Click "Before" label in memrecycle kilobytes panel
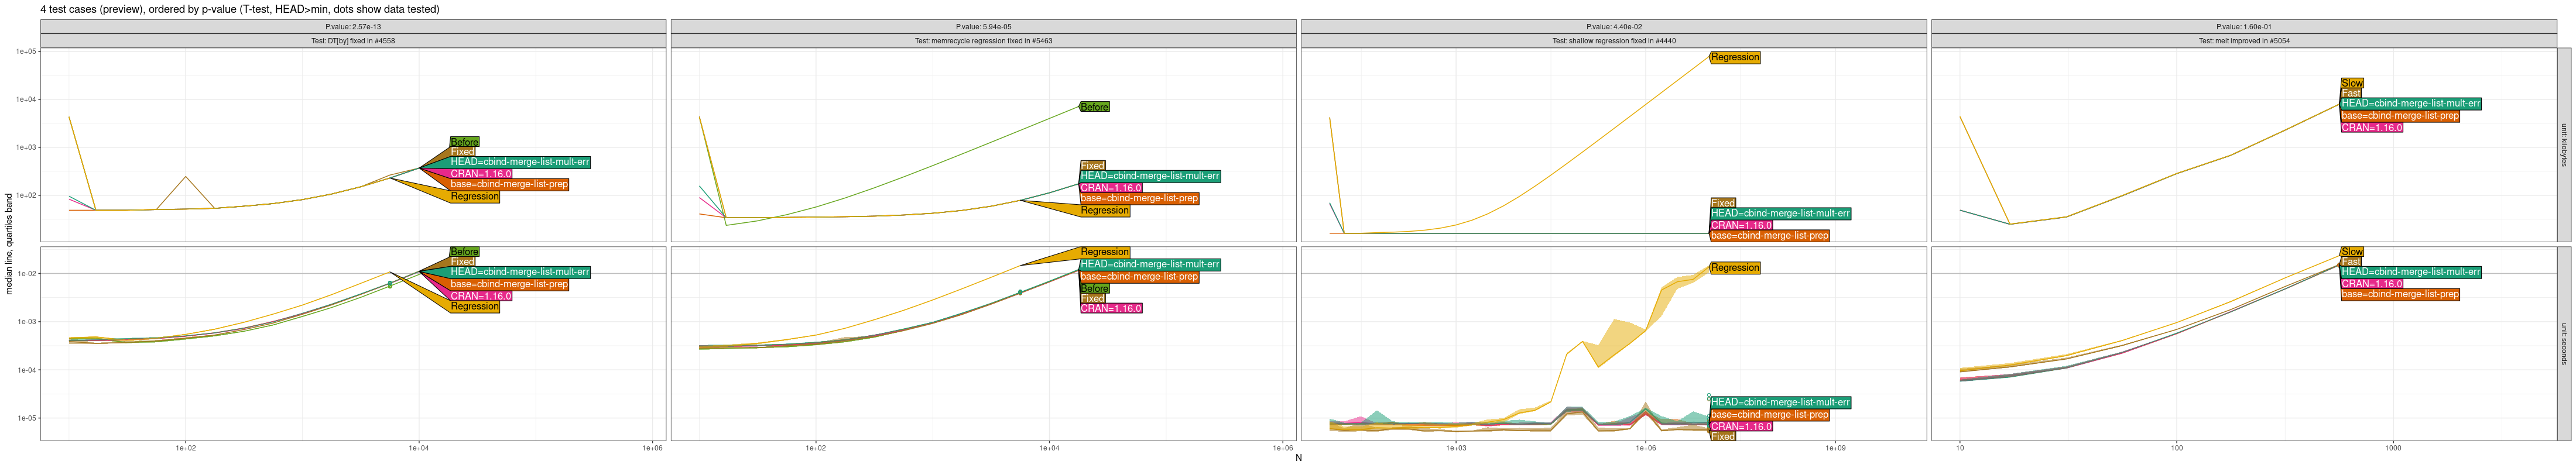Viewport: 2576px width, 468px height. pyautogui.click(x=1094, y=107)
